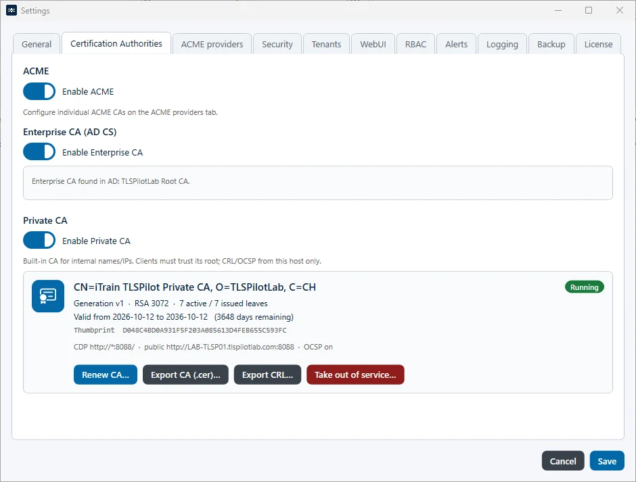Screen dimensions: 636x482
Task: Toggle the Enable ACME switch
Action: (39, 91)
